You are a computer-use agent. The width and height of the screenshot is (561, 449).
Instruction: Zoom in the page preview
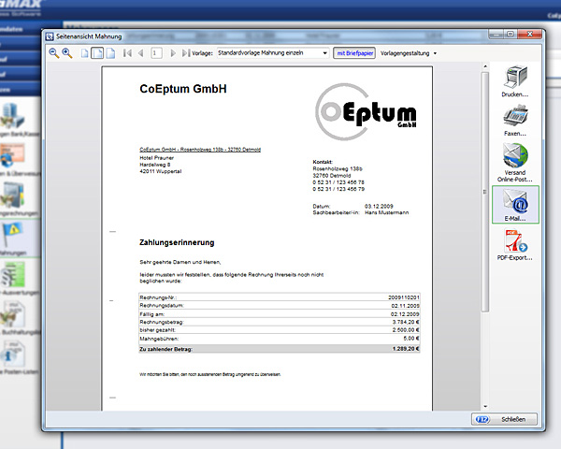(x=67, y=53)
